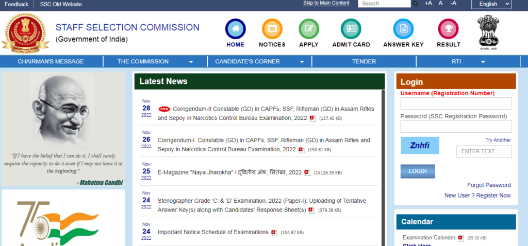Click the Nov 28 2022 date label

pyautogui.click(x=146, y=108)
